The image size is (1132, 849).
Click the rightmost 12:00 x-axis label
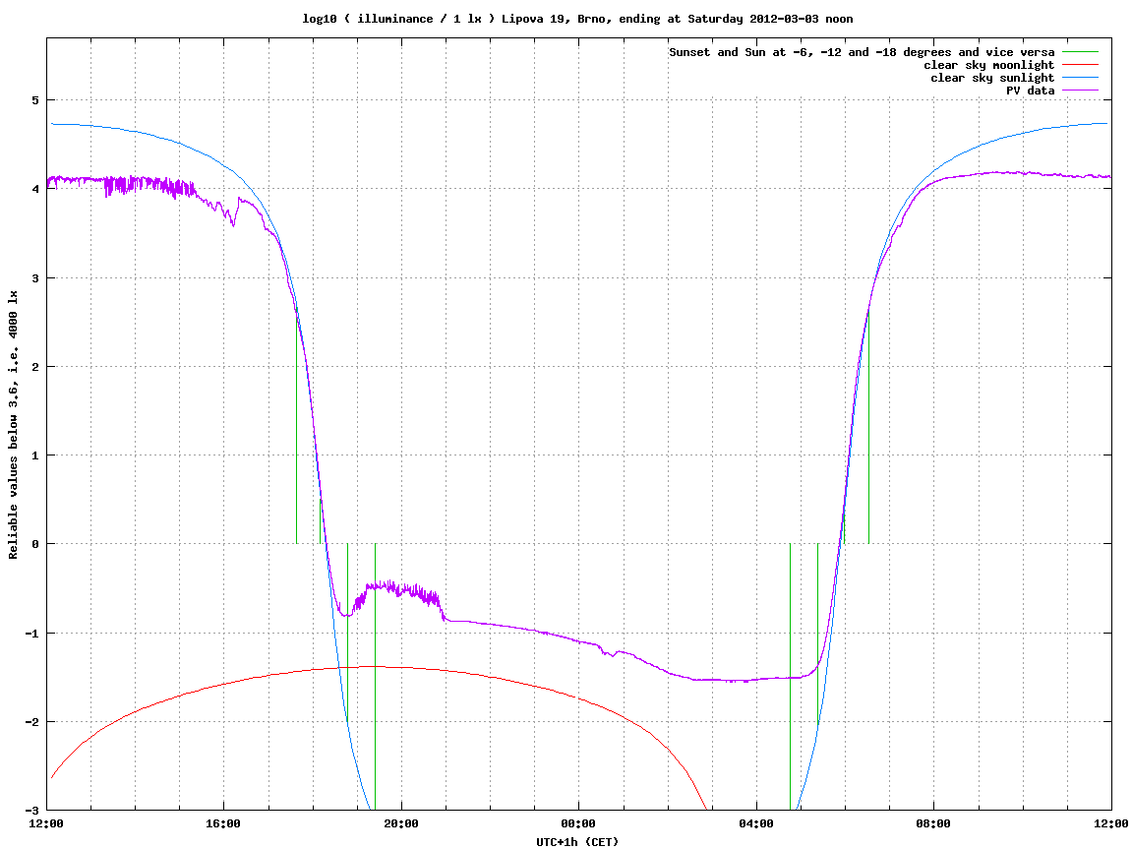1111,823
